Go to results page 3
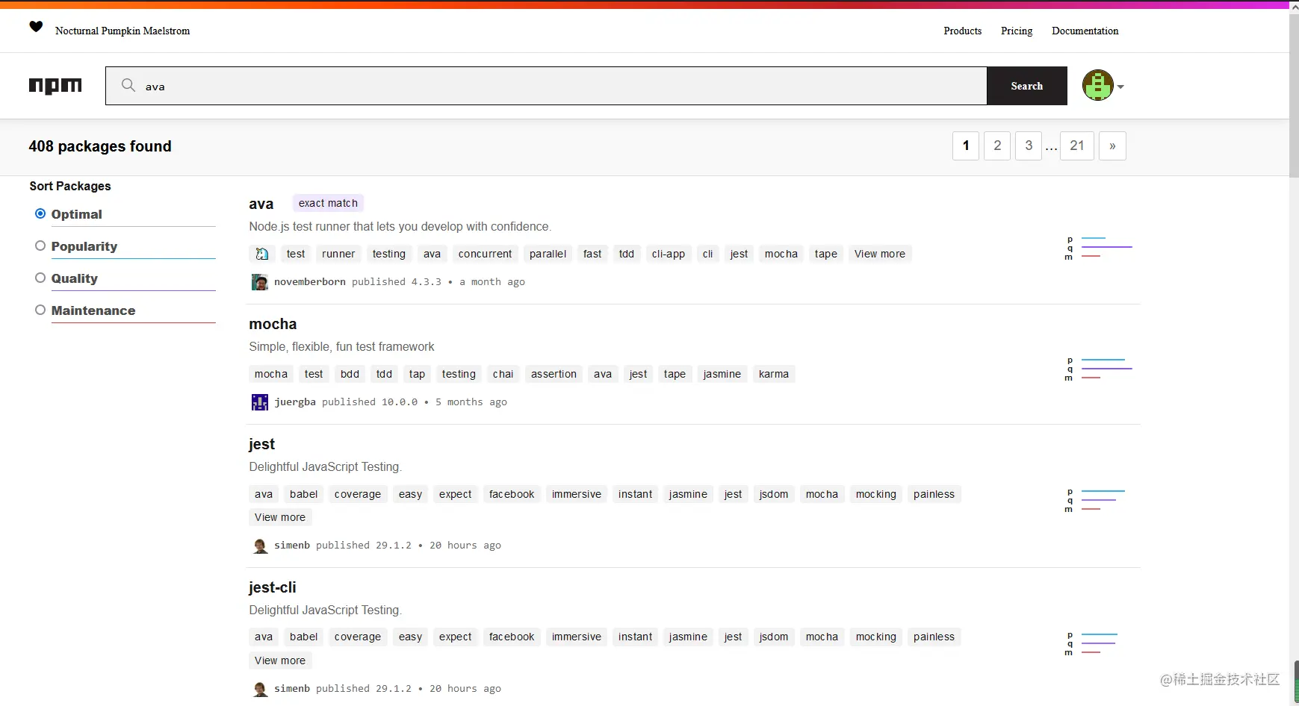The image size is (1299, 706). click(1029, 146)
